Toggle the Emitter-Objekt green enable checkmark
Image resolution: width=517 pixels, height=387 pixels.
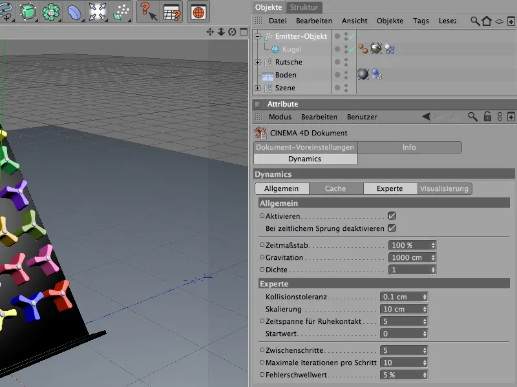[351, 37]
